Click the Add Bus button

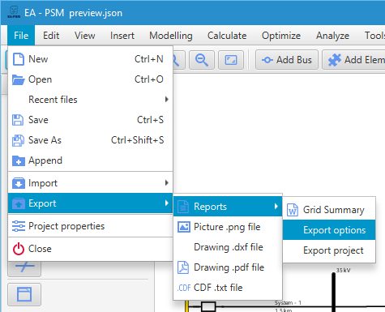(x=287, y=60)
